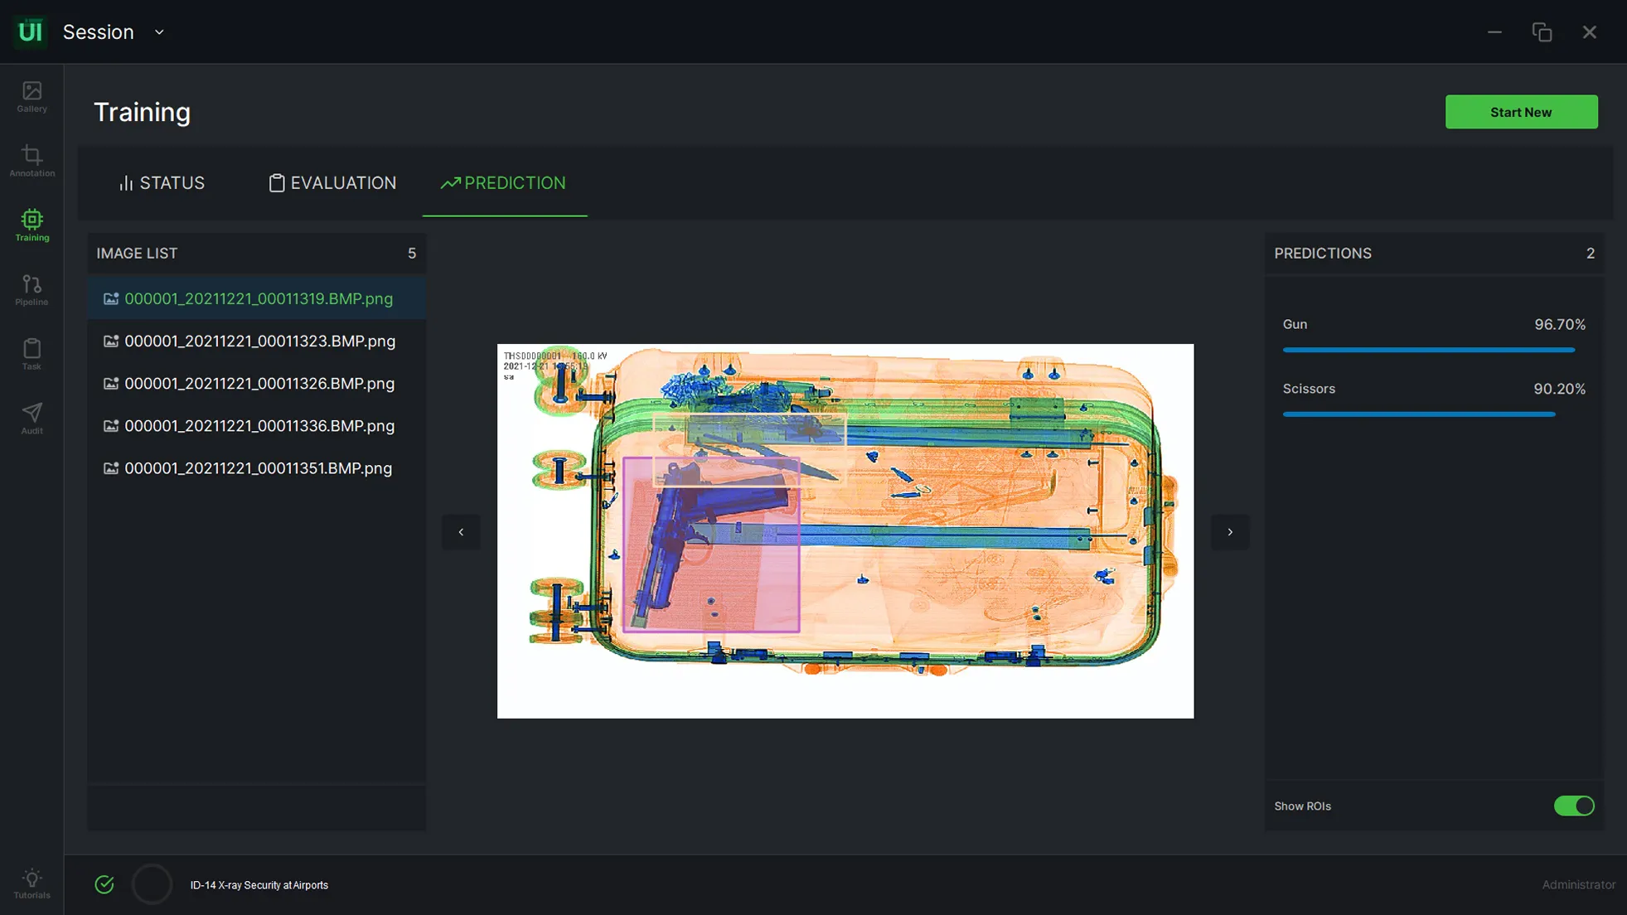Image resolution: width=1627 pixels, height=915 pixels.
Task: Click the UI app logo
Action: [31, 31]
